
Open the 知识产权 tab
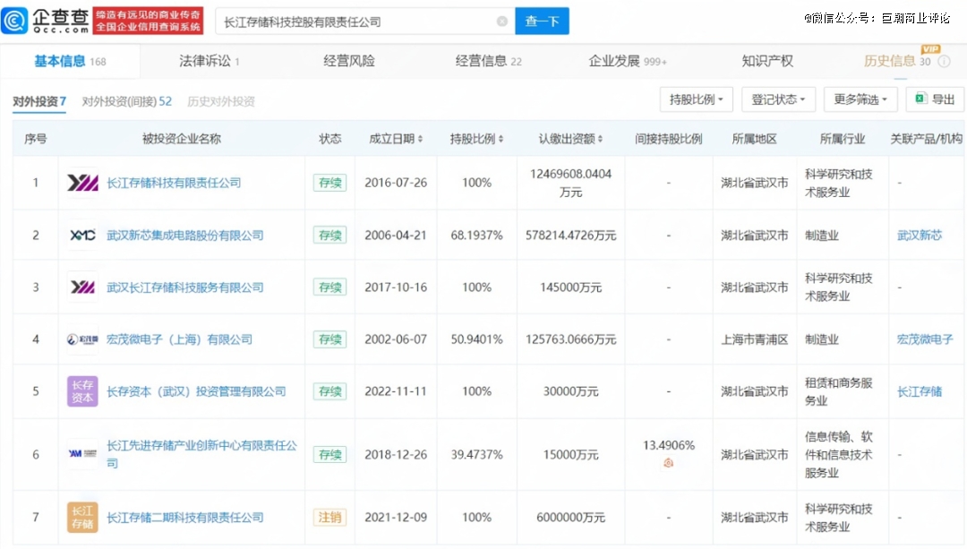pyautogui.click(x=767, y=61)
